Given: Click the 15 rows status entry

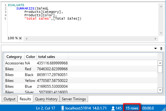Looking at the screenshot, I should [x=132, y=108].
